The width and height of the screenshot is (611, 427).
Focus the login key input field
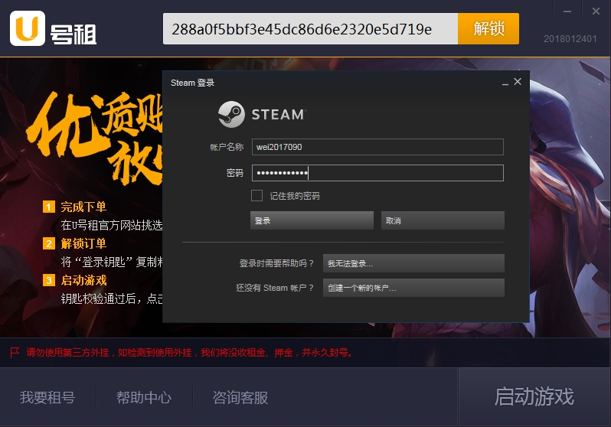[310, 29]
